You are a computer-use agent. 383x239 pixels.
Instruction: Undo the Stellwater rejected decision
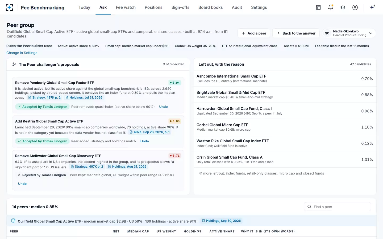click(22, 184)
